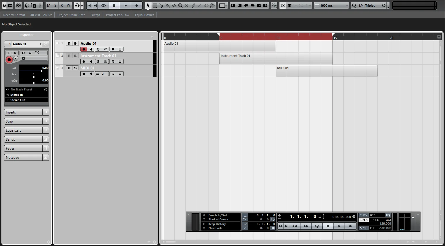445x246 pixels.
Task: Solo the Audio 01 track in track list
Action: pyautogui.click(x=75, y=43)
